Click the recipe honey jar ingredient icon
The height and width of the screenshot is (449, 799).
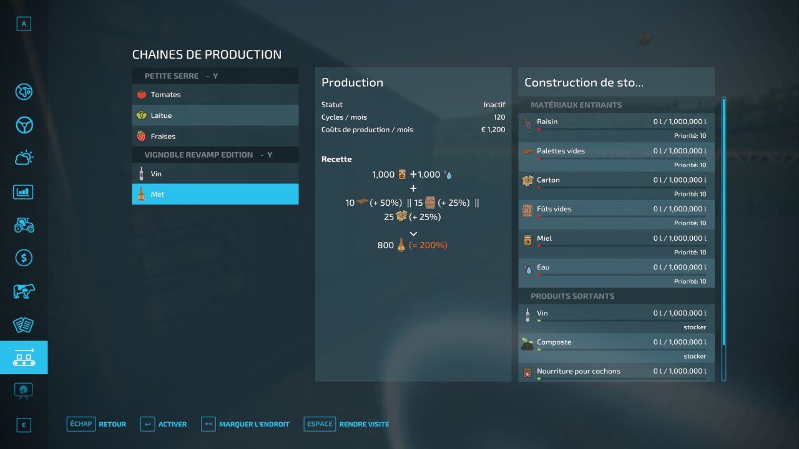(x=402, y=175)
